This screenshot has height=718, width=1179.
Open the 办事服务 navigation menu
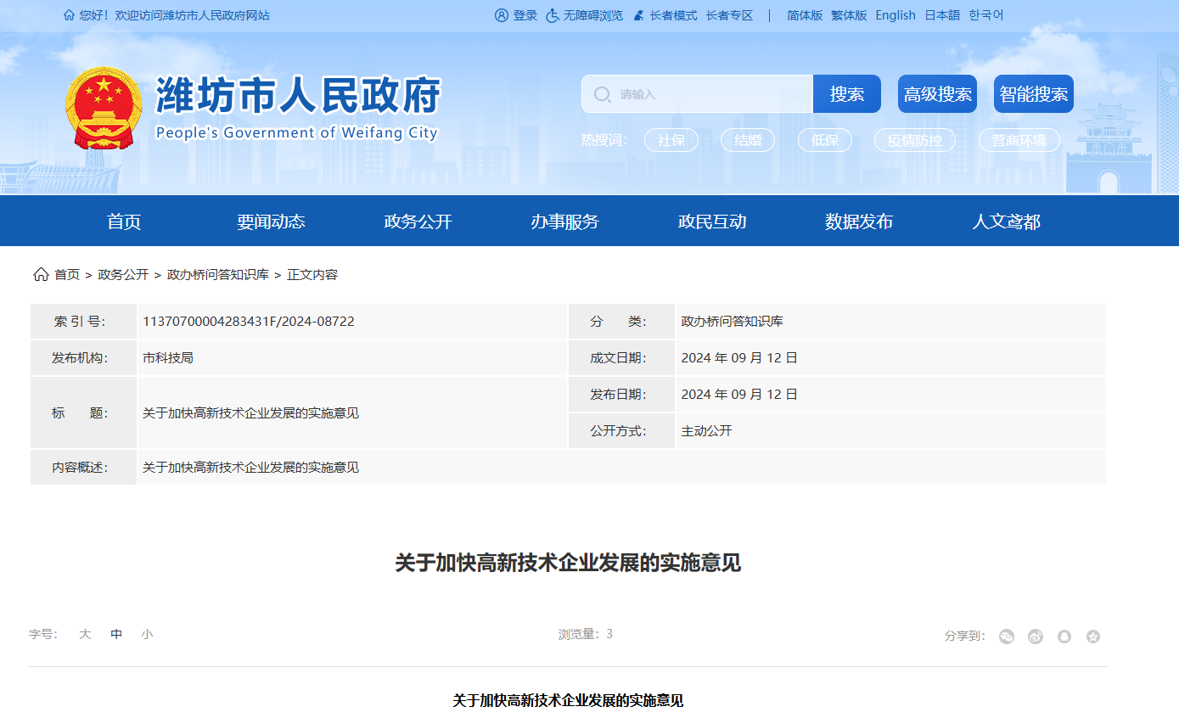(565, 221)
